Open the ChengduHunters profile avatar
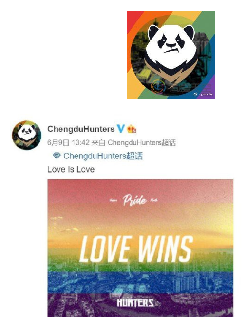 coord(27,135)
